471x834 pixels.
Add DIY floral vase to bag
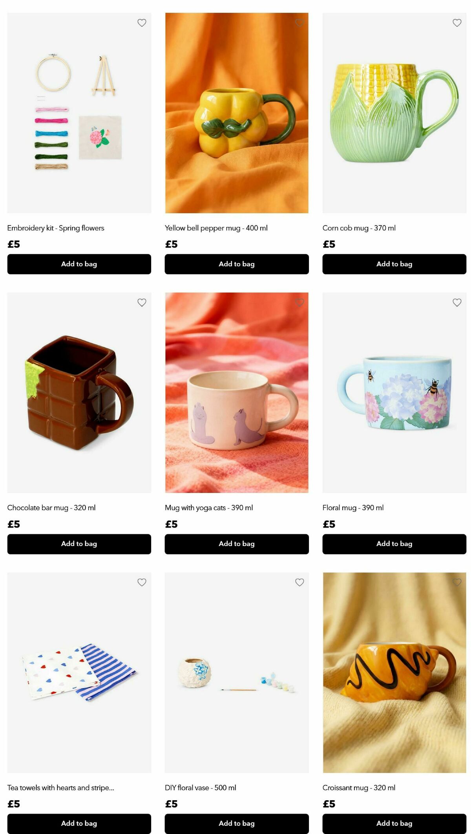pos(237,823)
